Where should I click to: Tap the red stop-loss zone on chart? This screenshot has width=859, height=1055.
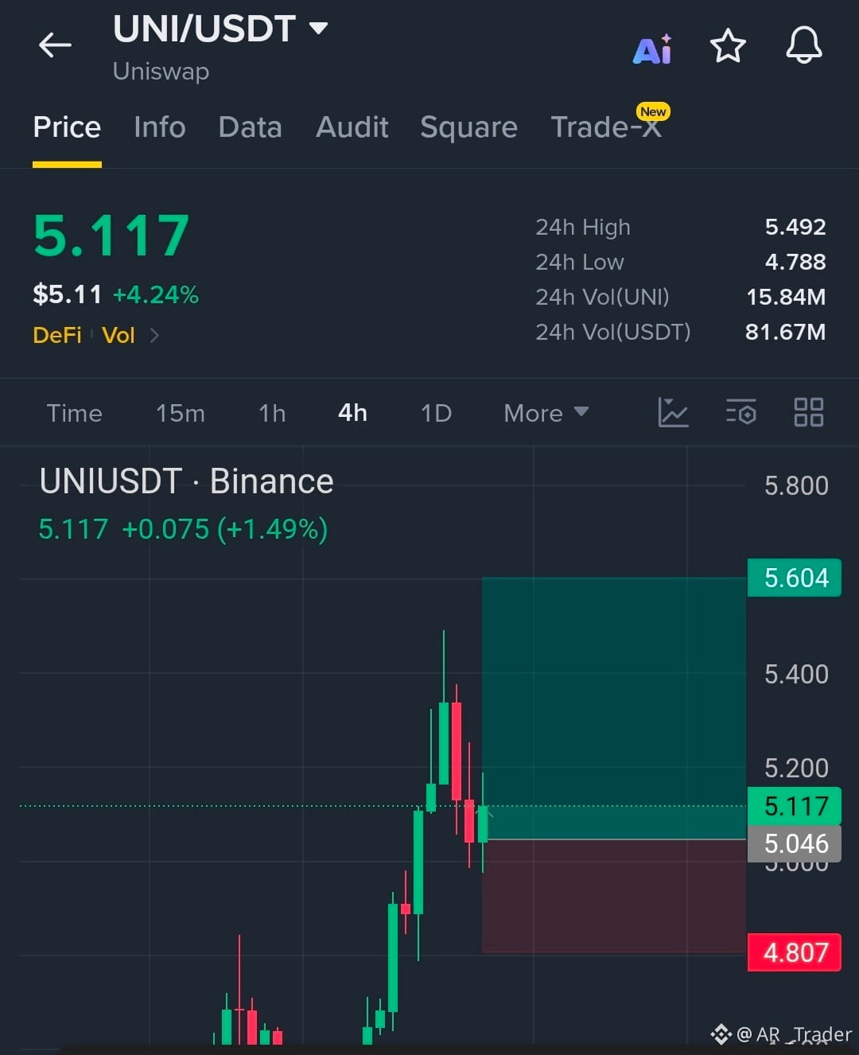[614, 896]
